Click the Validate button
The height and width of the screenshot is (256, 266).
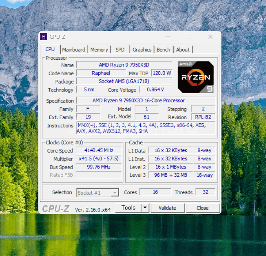click(167, 208)
